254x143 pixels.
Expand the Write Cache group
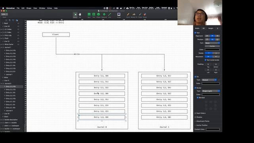(x=1, y=44)
